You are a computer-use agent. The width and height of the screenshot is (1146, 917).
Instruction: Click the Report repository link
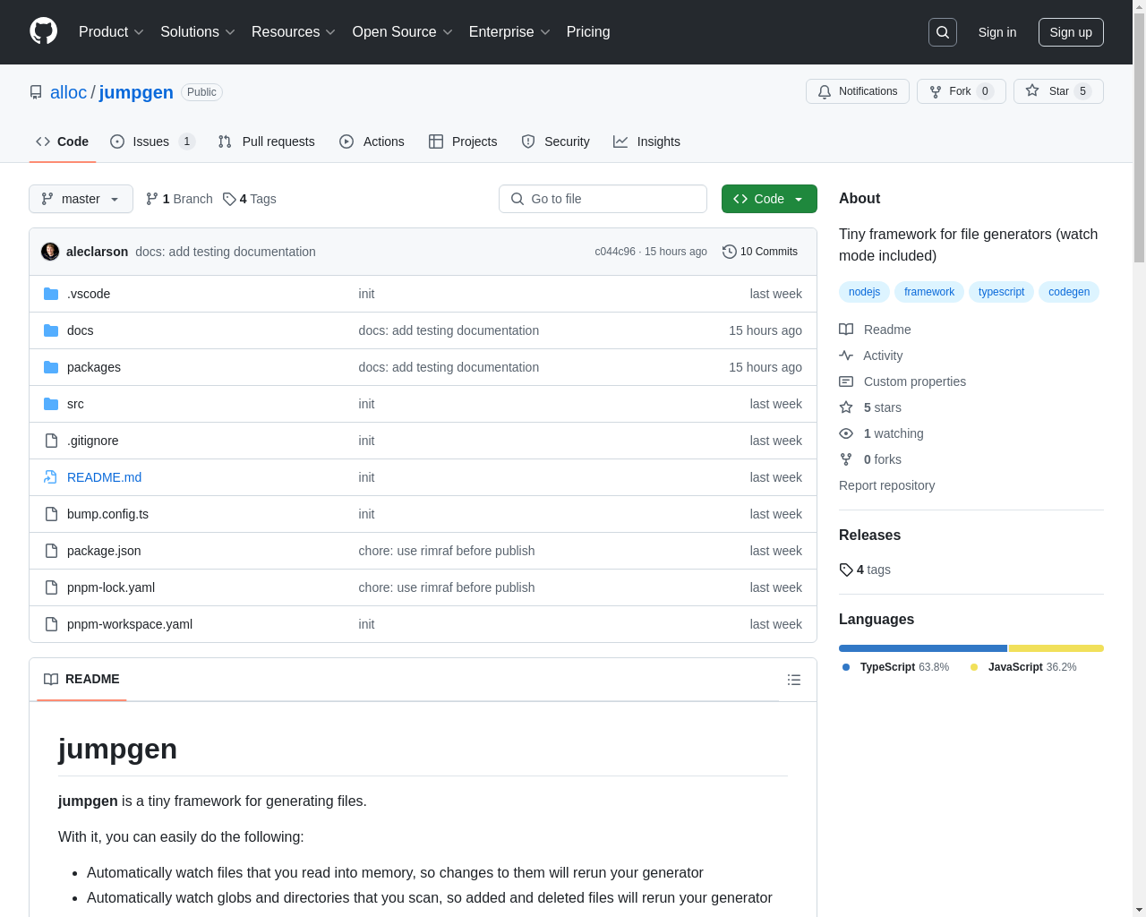[x=886, y=485]
